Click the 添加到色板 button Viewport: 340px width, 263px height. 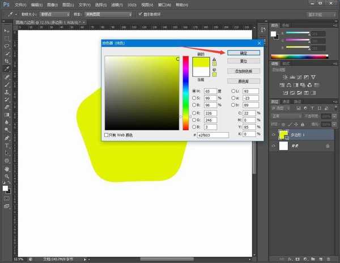[243, 71]
